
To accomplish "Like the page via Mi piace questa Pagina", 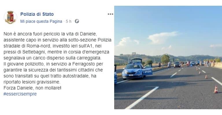I will coord(41,21).
